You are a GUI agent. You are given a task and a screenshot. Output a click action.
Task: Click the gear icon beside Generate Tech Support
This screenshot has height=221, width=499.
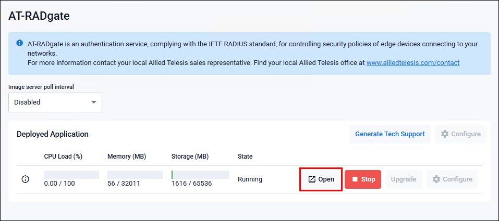(x=445, y=134)
